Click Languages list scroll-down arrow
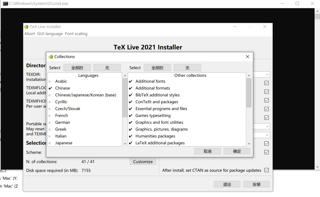 coord(125,144)
